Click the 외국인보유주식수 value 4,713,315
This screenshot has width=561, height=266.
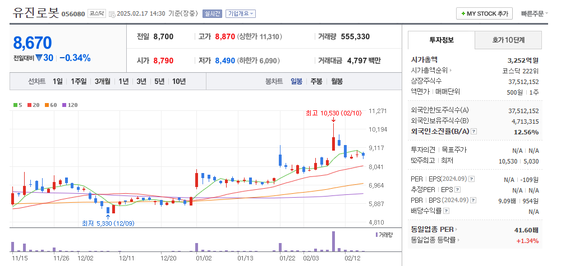(525, 122)
